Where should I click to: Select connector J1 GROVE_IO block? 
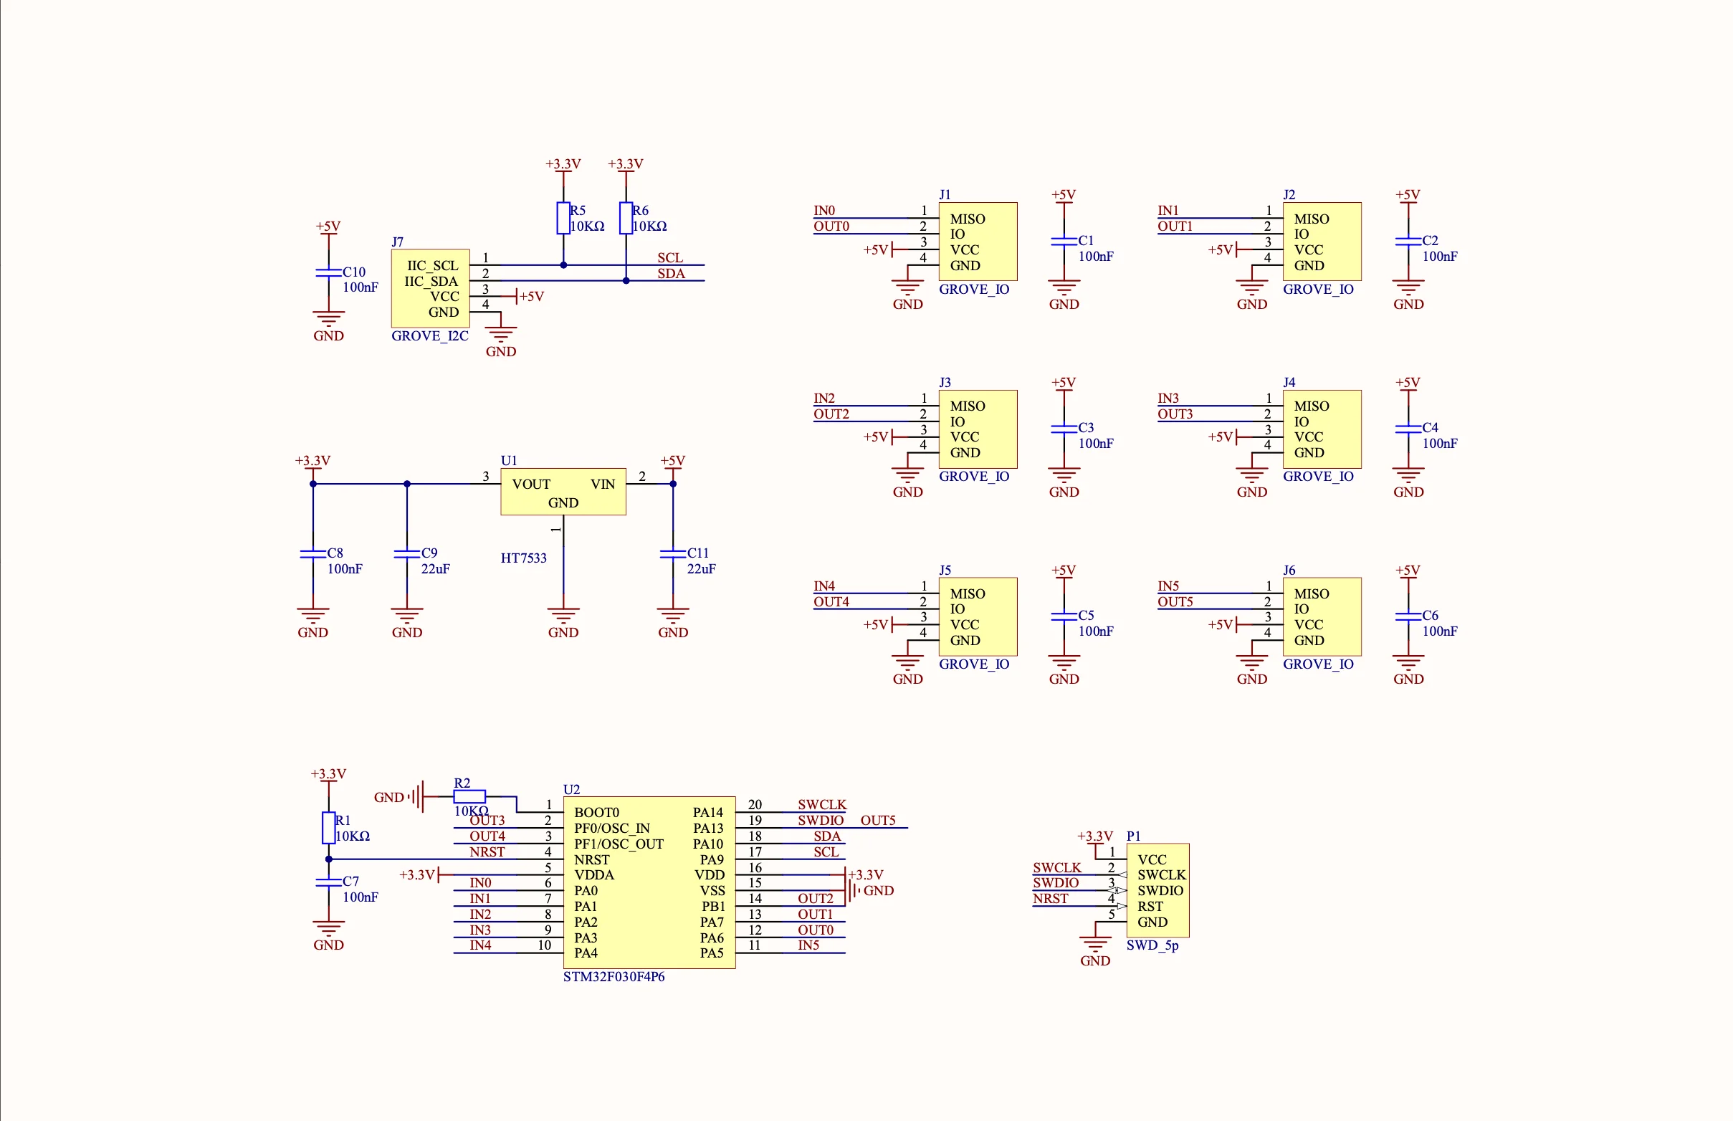point(978,241)
